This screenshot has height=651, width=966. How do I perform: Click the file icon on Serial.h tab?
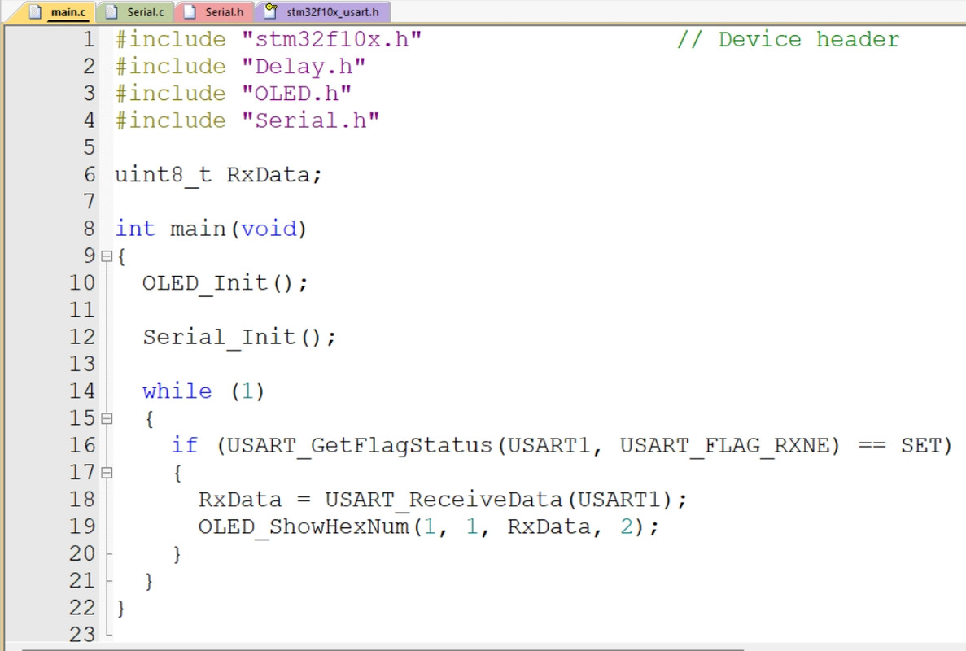click(190, 12)
